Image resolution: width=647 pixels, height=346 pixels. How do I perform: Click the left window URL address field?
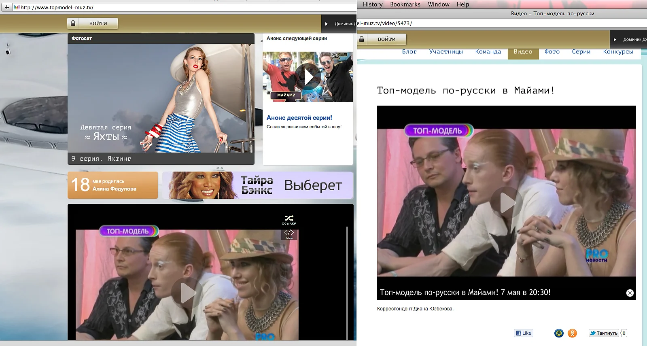pos(184,7)
